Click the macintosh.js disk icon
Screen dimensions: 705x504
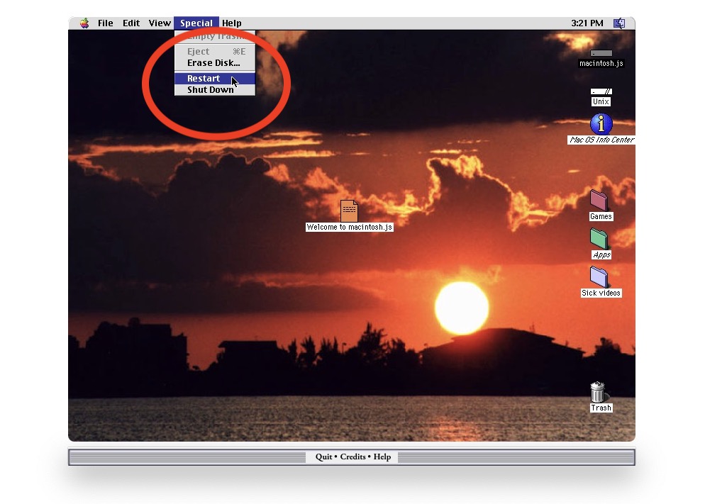(x=601, y=54)
